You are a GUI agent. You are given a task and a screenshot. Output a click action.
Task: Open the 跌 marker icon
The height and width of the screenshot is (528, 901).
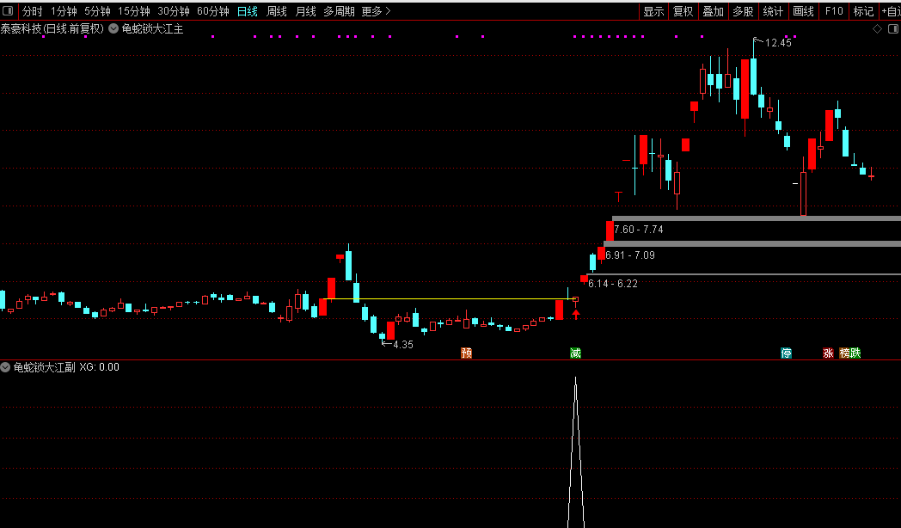coord(855,353)
